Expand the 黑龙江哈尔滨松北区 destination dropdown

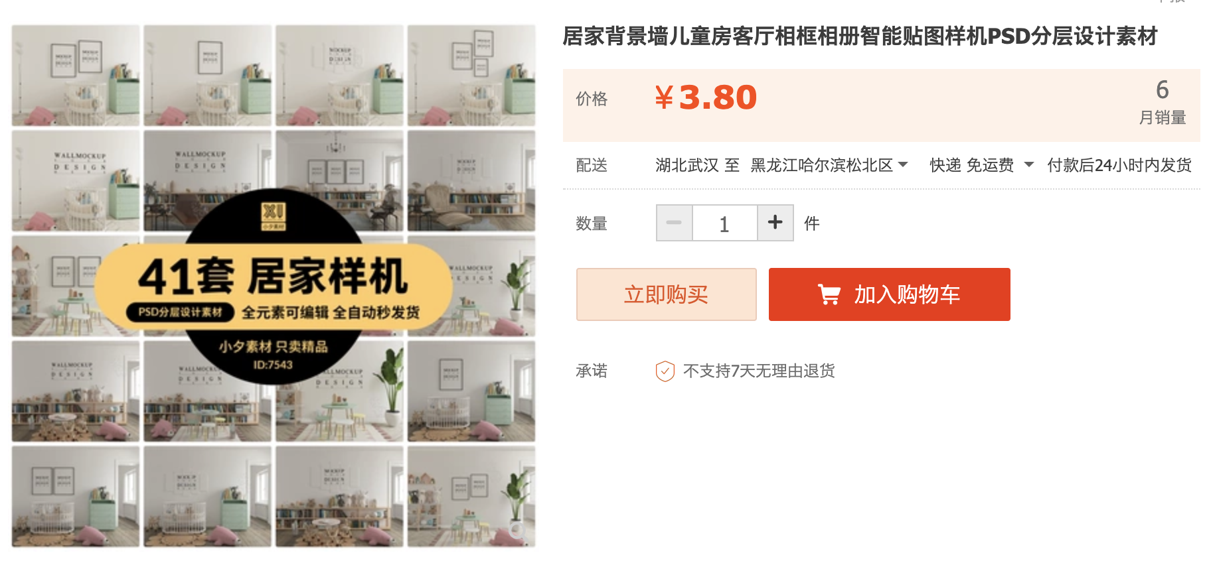tap(829, 165)
